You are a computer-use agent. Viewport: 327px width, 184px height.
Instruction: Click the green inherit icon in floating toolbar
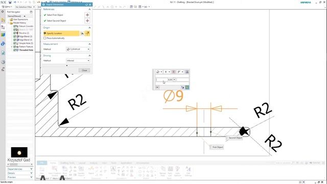pyautogui.click(x=187, y=87)
